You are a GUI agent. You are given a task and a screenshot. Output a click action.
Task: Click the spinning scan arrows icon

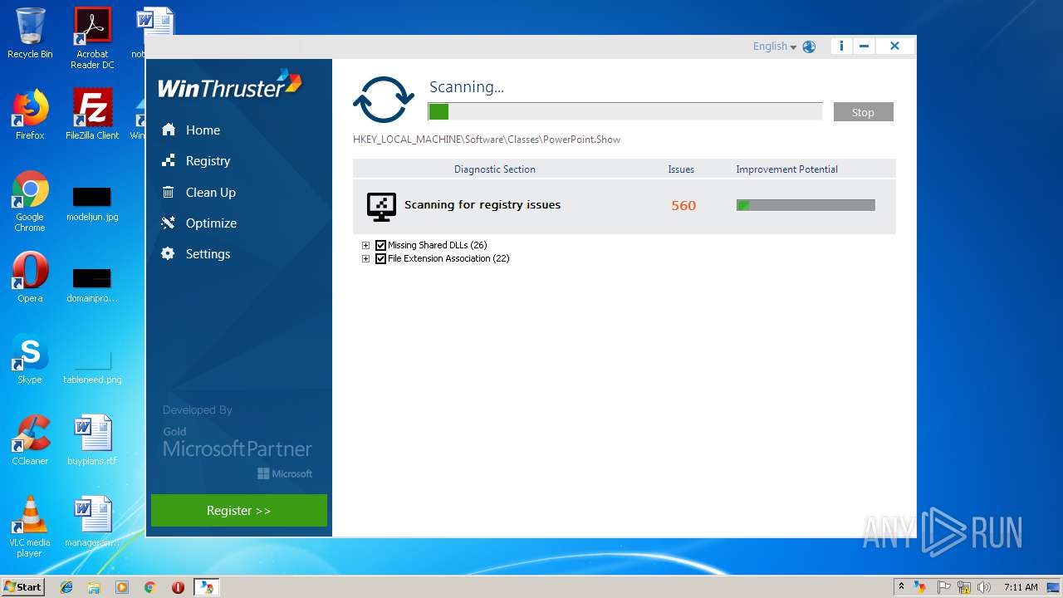pyautogui.click(x=384, y=100)
